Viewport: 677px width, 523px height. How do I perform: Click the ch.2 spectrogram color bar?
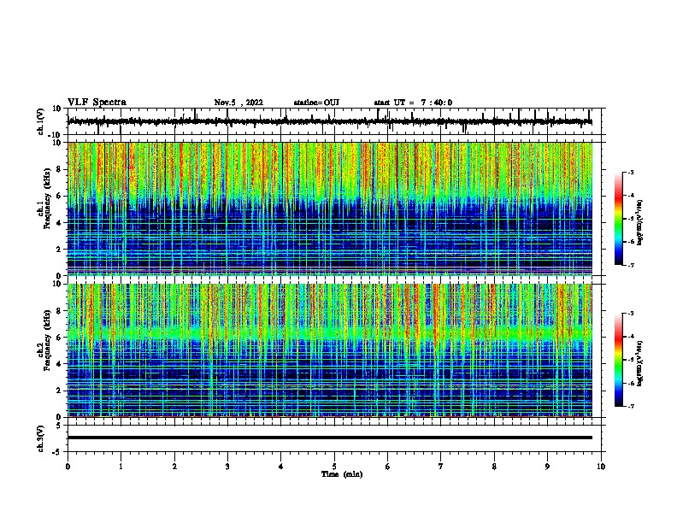coord(618,360)
